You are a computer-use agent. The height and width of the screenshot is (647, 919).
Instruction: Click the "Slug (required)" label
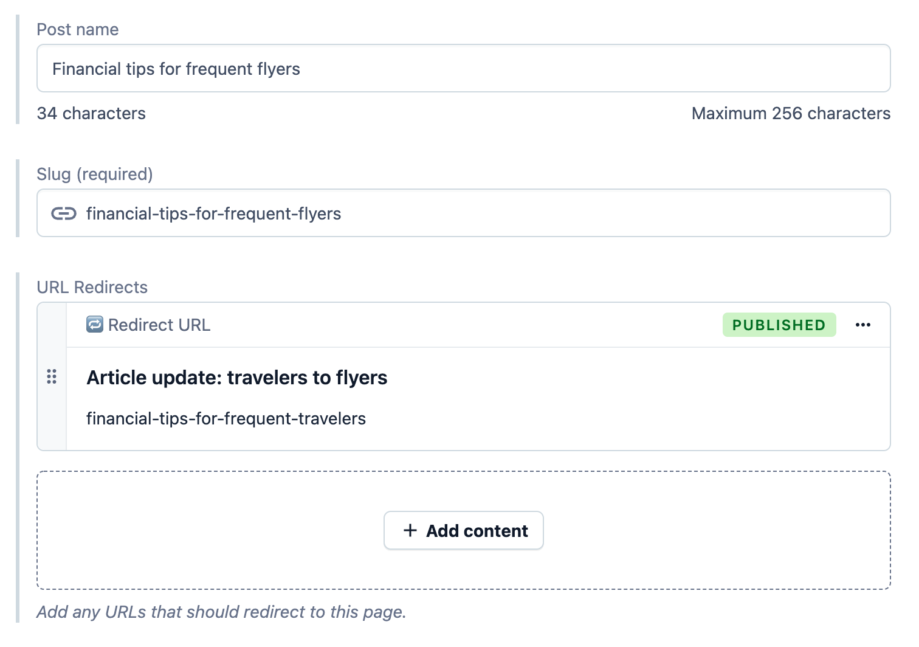95,174
